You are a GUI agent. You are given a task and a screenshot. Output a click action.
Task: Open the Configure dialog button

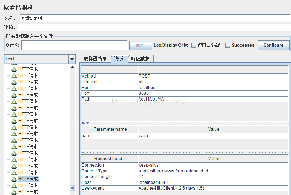273,45
